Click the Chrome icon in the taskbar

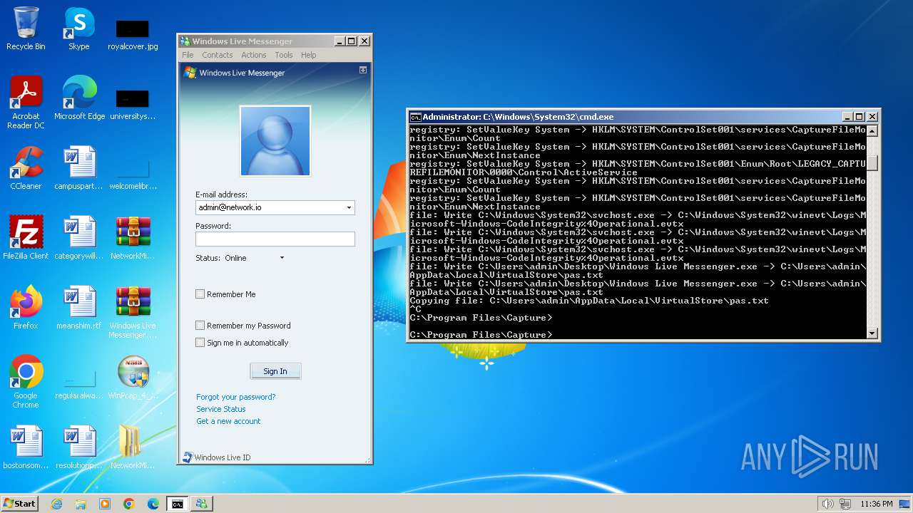point(129,504)
